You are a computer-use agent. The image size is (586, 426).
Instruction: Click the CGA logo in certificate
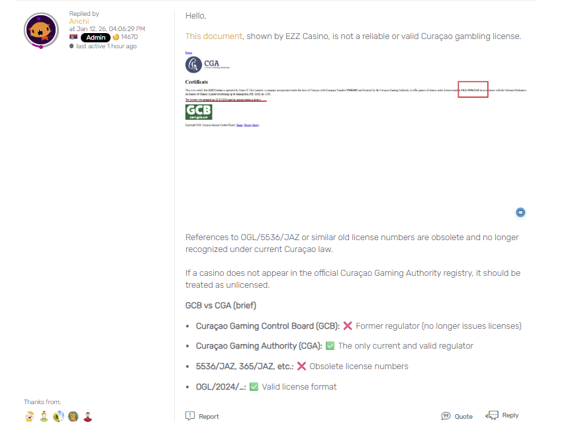[x=207, y=65]
